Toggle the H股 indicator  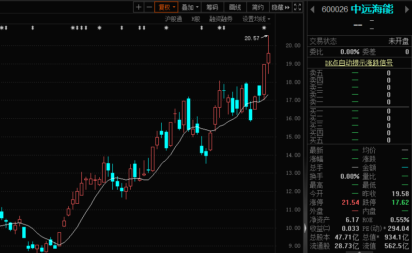pyautogui.click(x=196, y=19)
